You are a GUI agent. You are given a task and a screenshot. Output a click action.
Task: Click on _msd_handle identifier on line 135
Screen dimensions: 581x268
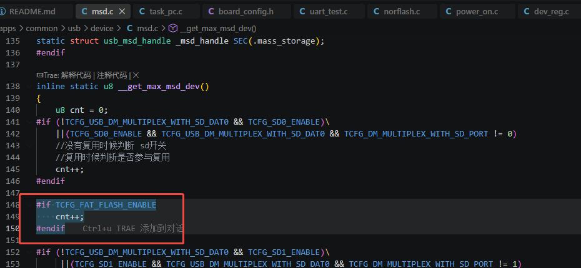202,41
